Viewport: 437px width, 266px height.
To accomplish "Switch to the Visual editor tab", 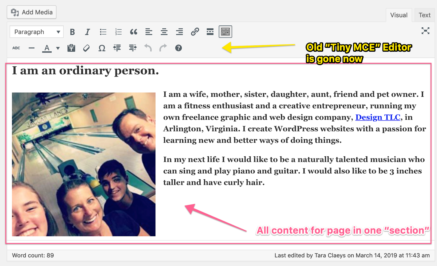I will [399, 15].
